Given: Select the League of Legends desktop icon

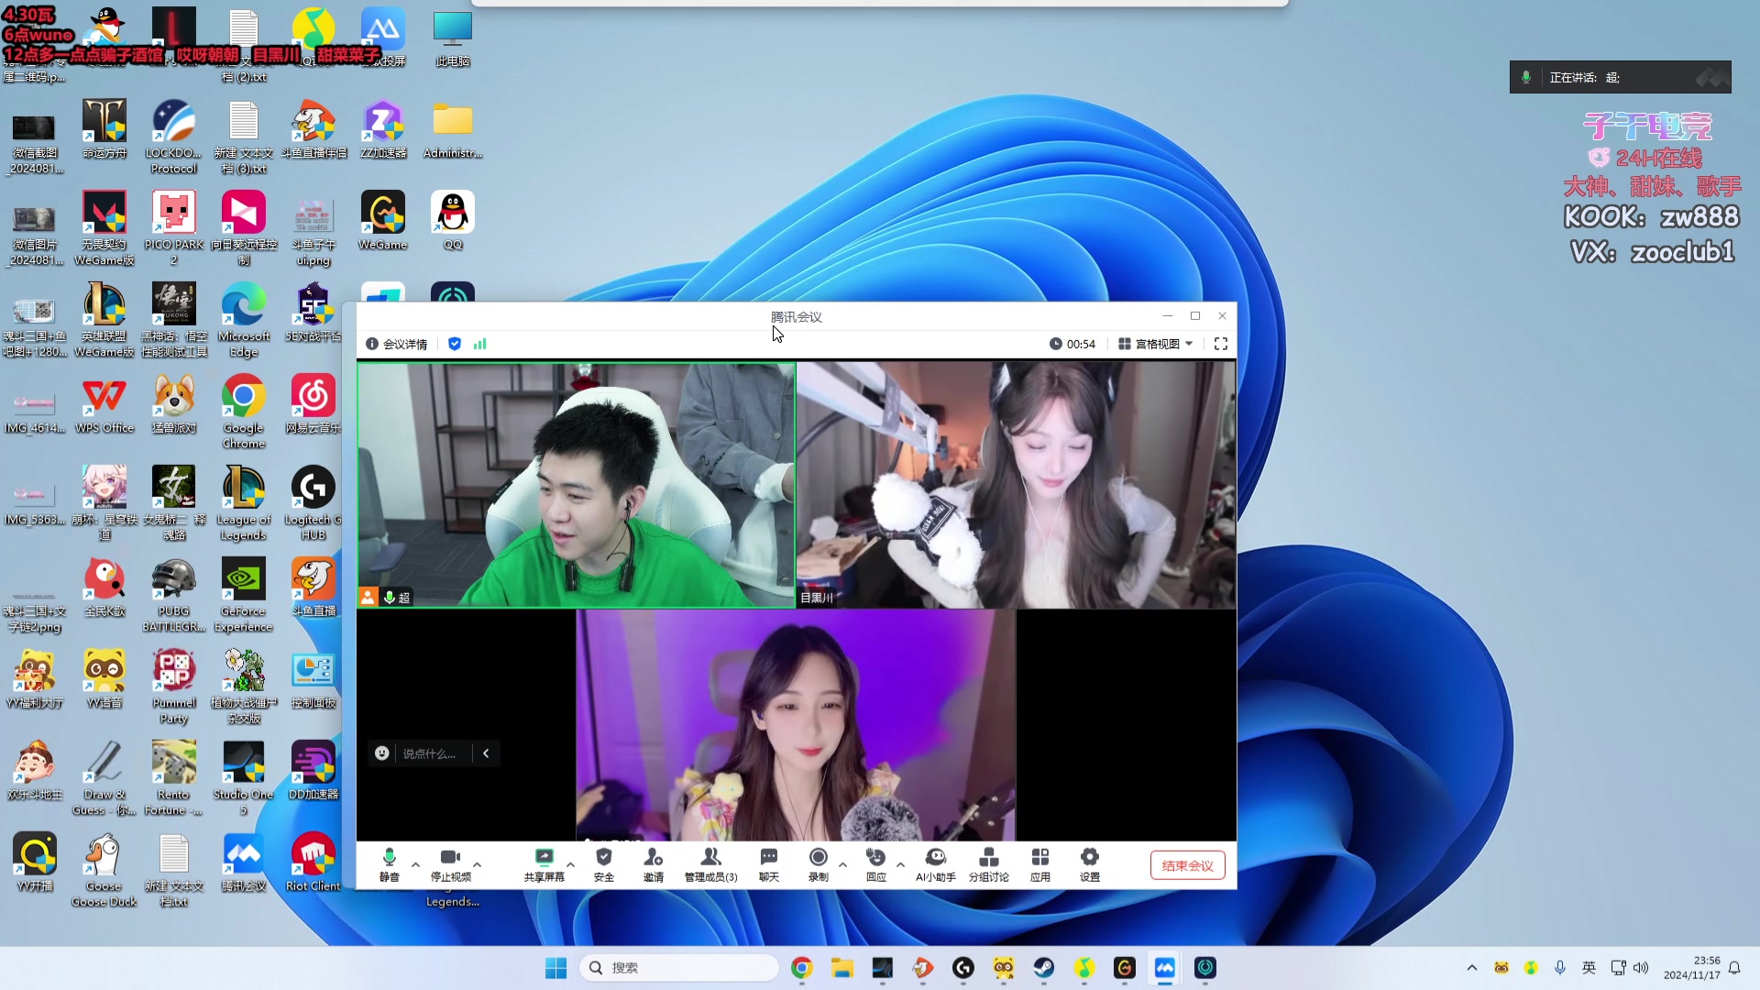Looking at the screenshot, I should pos(243,503).
